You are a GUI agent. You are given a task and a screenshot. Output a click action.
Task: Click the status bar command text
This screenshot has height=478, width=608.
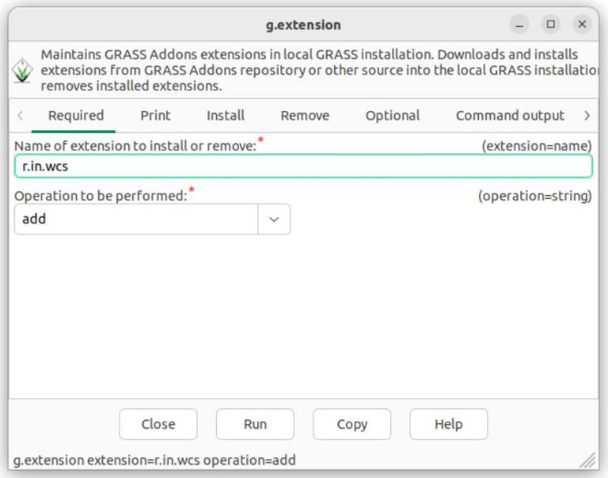[x=154, y=460]
